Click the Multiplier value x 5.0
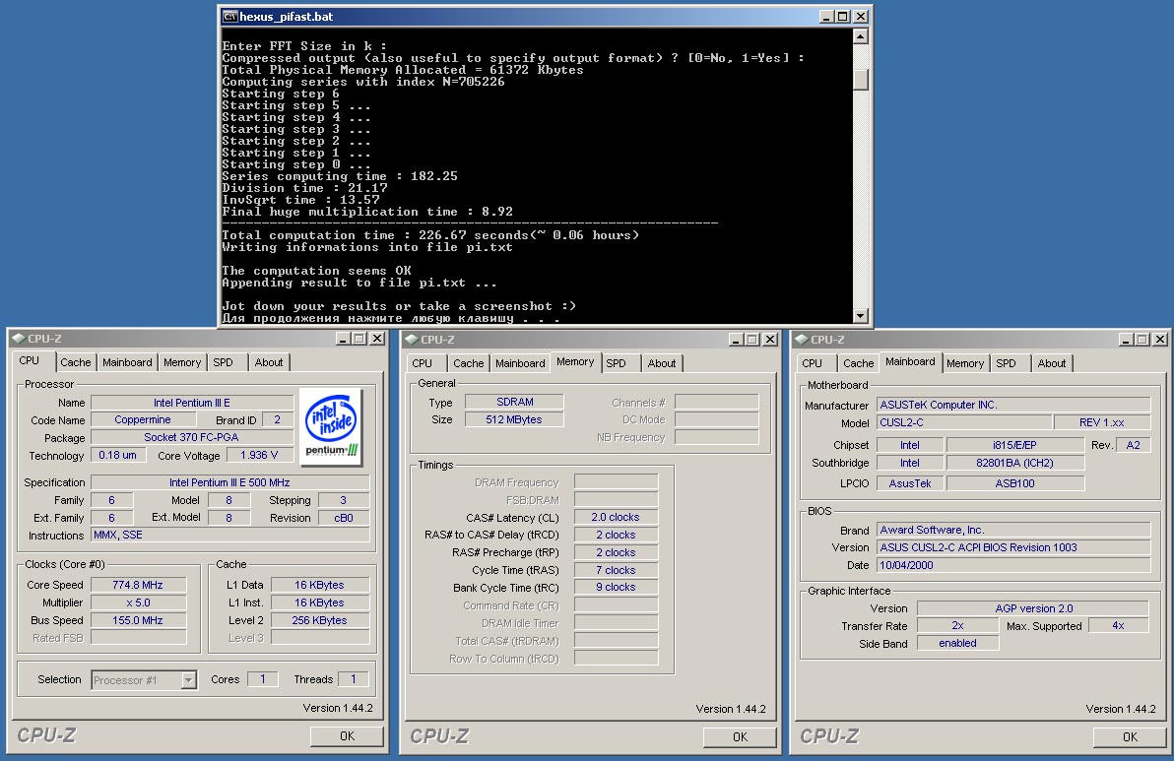The image size is (1174, 761). click(138, 603)
